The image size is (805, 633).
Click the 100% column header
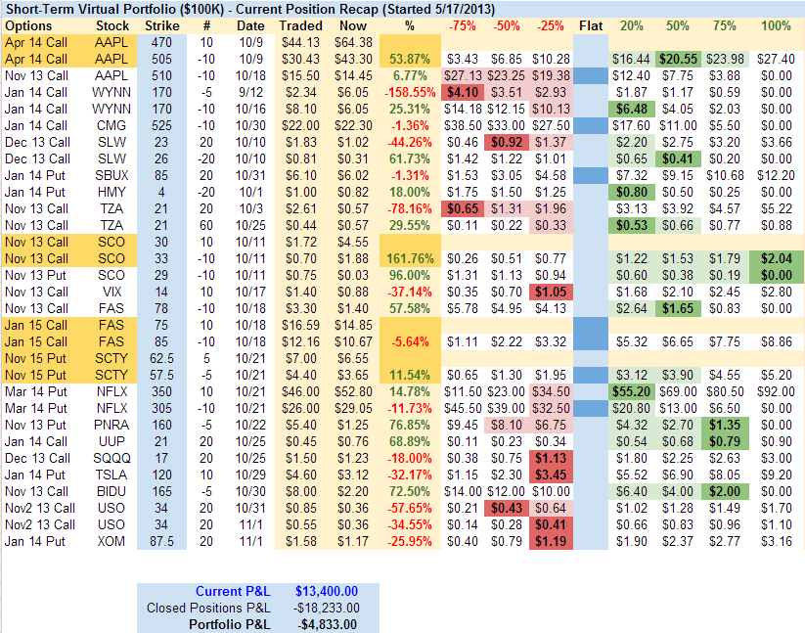click(x=776, y=24)
